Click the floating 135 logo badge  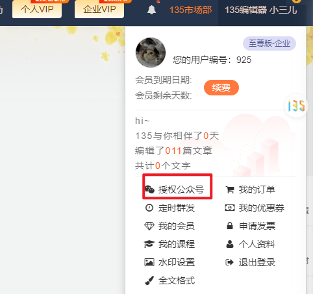click(296, 106)
